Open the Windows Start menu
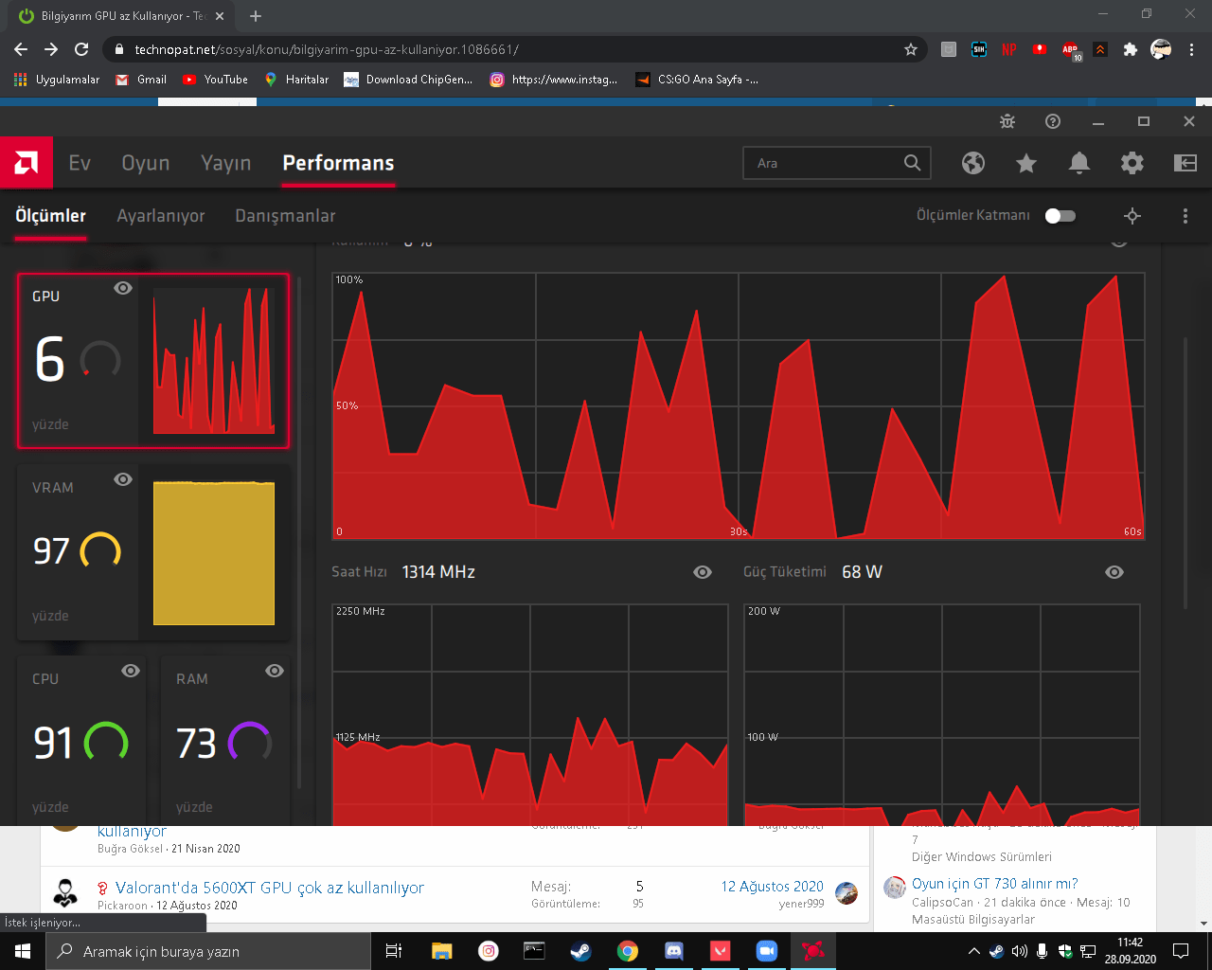This screenshot has height=970, width=1212. [23, 951]
